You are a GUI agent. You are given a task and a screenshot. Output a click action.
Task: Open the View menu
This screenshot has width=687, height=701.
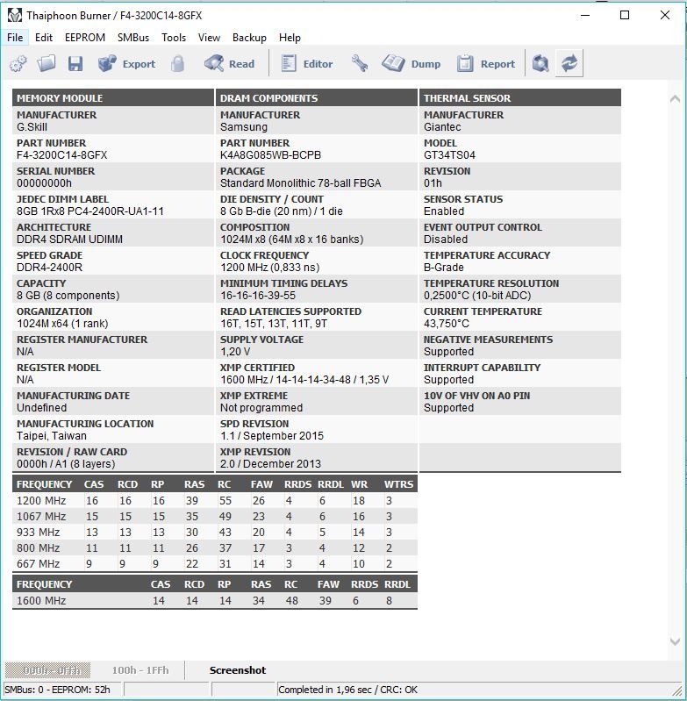click(209, 38)
